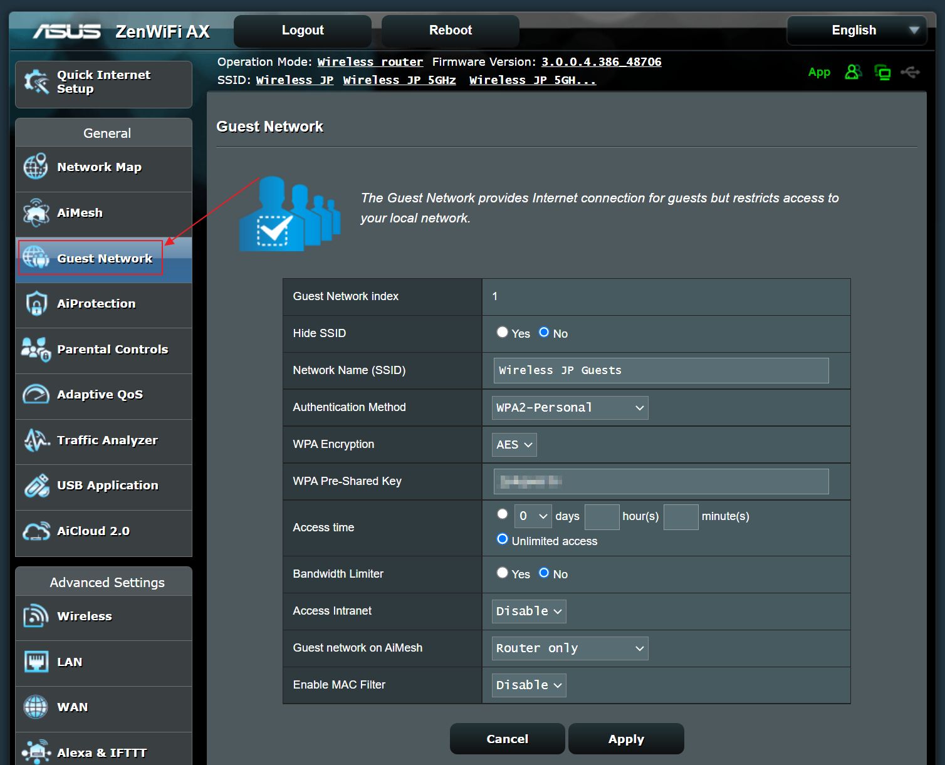Open Parental Controls menu item
Screen dimensions: 945x765
tap(103, 351)
